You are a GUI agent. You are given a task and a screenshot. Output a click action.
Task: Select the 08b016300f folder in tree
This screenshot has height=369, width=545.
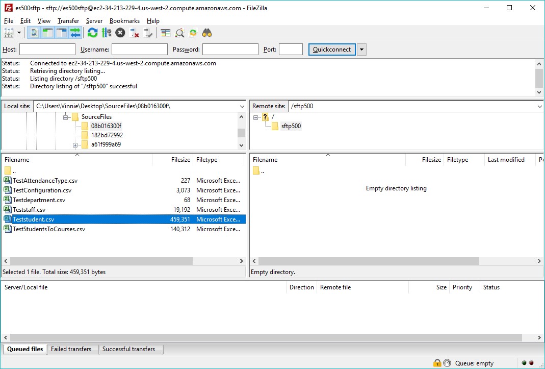107,126
